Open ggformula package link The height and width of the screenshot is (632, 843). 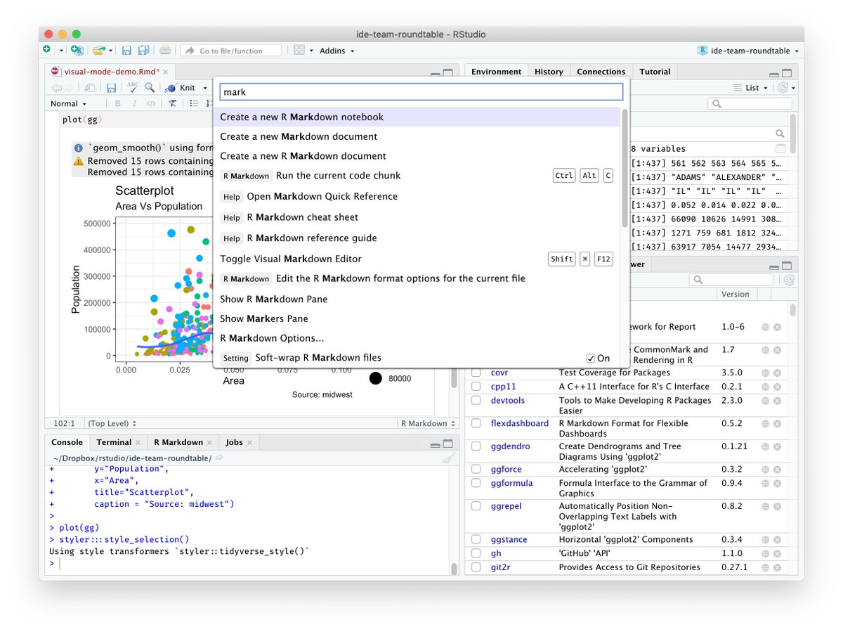511,483
